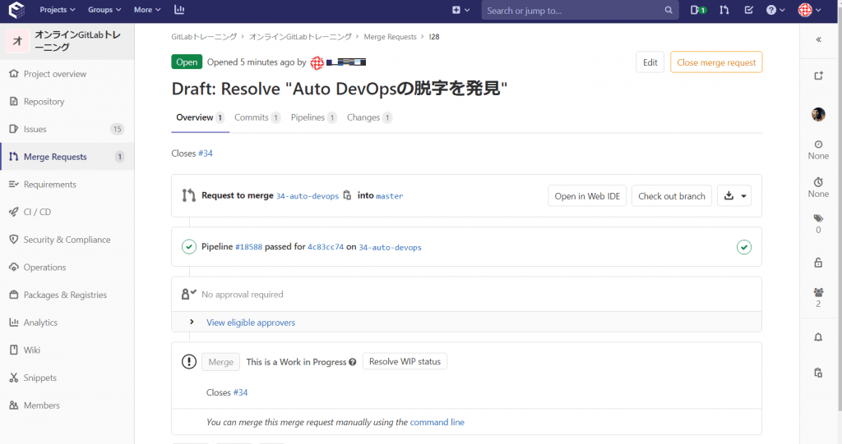
Task: Open the create new plus dropdown
Action: point(460,10)
